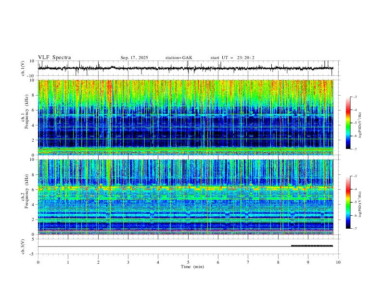Click the 'ch.1(V)' waveform axis label
The height and width of the screenshot is (294, 381).
23,68
